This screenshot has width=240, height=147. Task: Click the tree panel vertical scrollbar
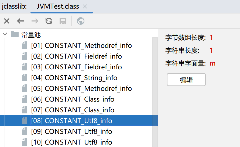155,91
